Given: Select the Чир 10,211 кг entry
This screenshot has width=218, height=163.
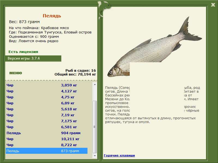Looking at the screenshot, I should point(47,139).
